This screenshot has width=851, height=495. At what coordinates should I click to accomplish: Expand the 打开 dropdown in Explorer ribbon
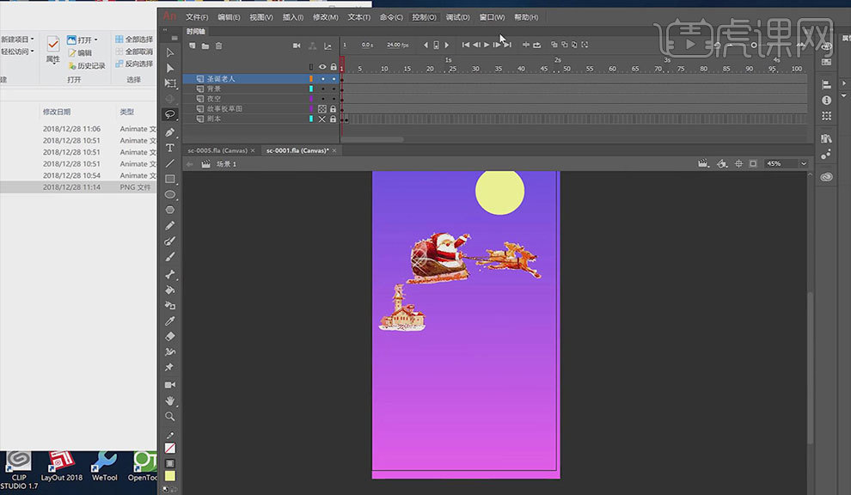click(95, 40)
